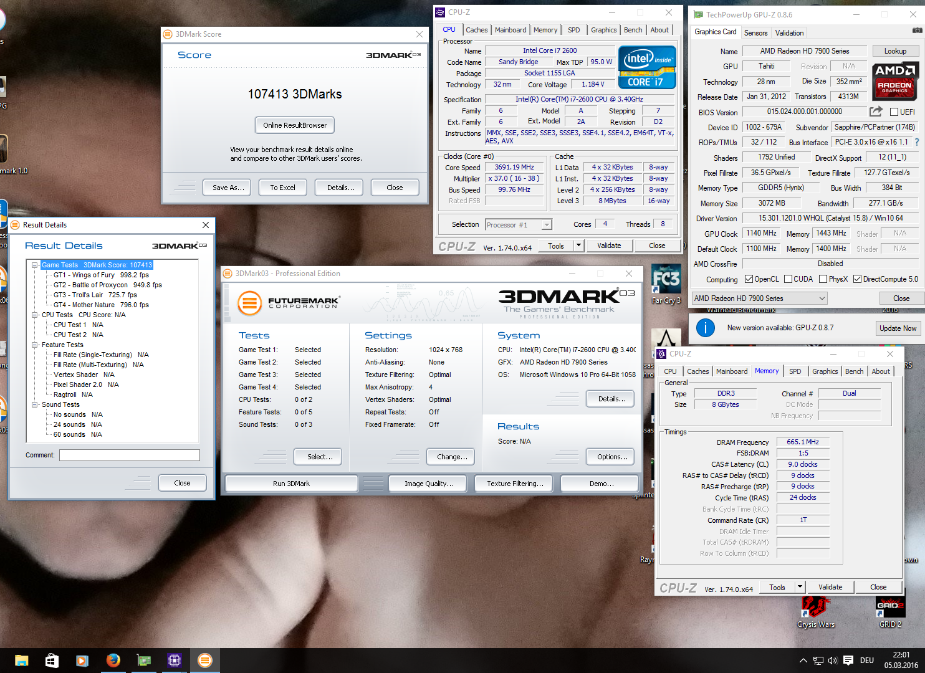Open the Windows Store taskbar icon

[52, 661]
